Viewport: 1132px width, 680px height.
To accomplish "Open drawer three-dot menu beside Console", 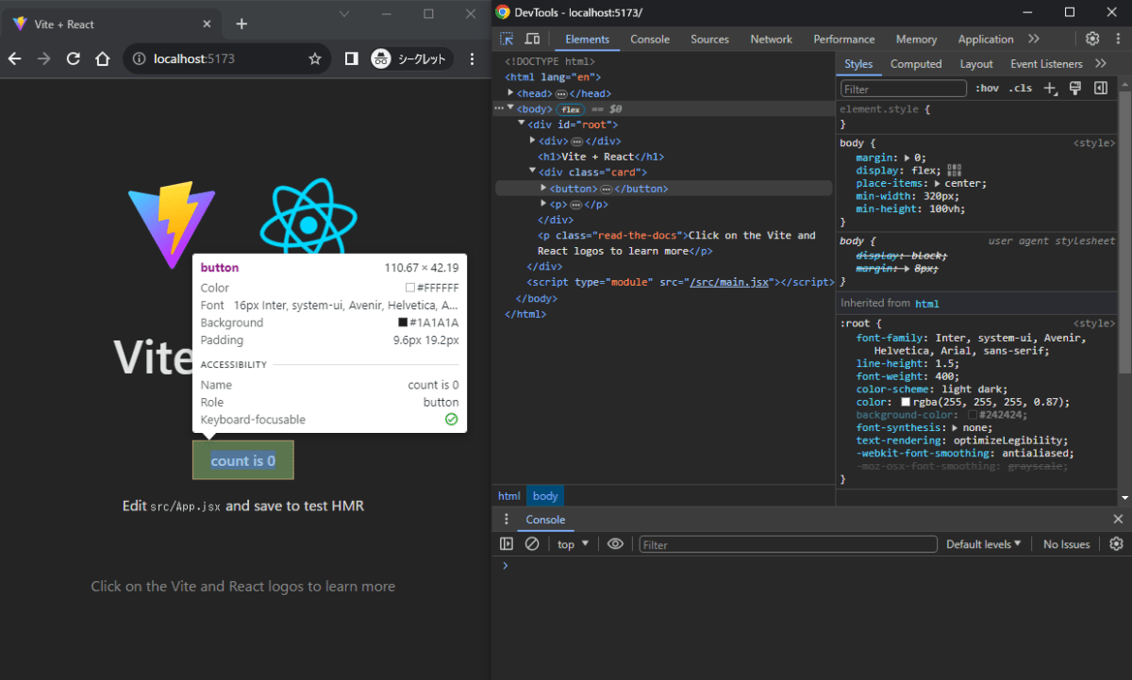I will pyautogui.click(x=507, y=520).
